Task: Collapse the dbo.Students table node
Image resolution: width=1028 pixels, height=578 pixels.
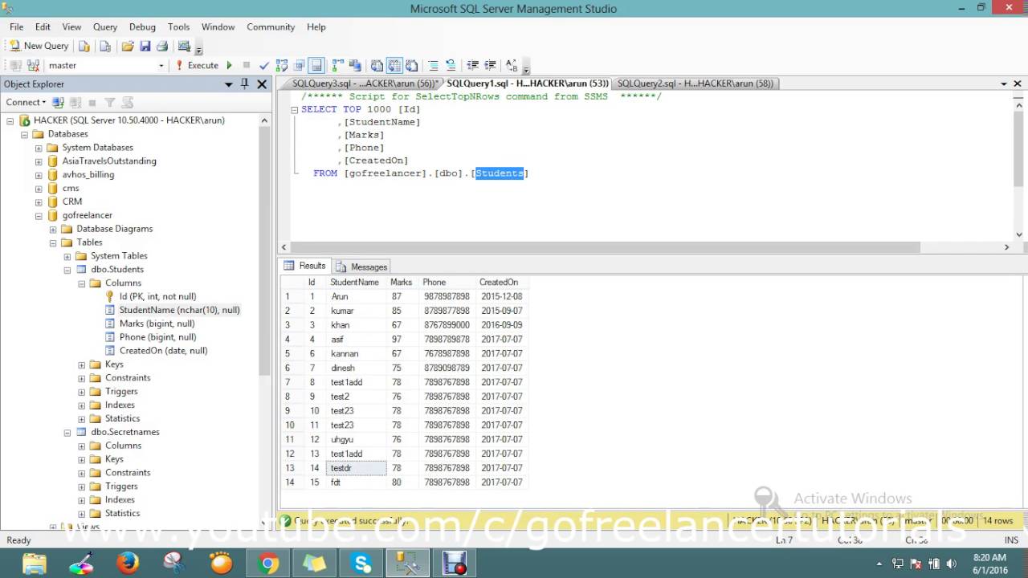Action: pyautogui.click(x=67, y=270)
